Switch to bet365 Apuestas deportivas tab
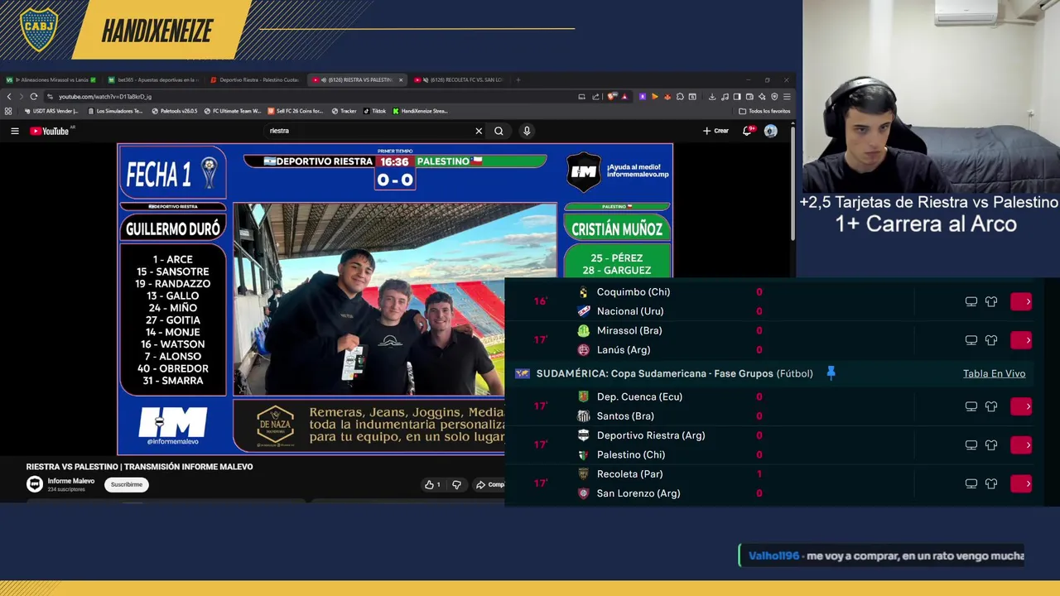This screenshot has width=1060, height=596. pos(152,80)
